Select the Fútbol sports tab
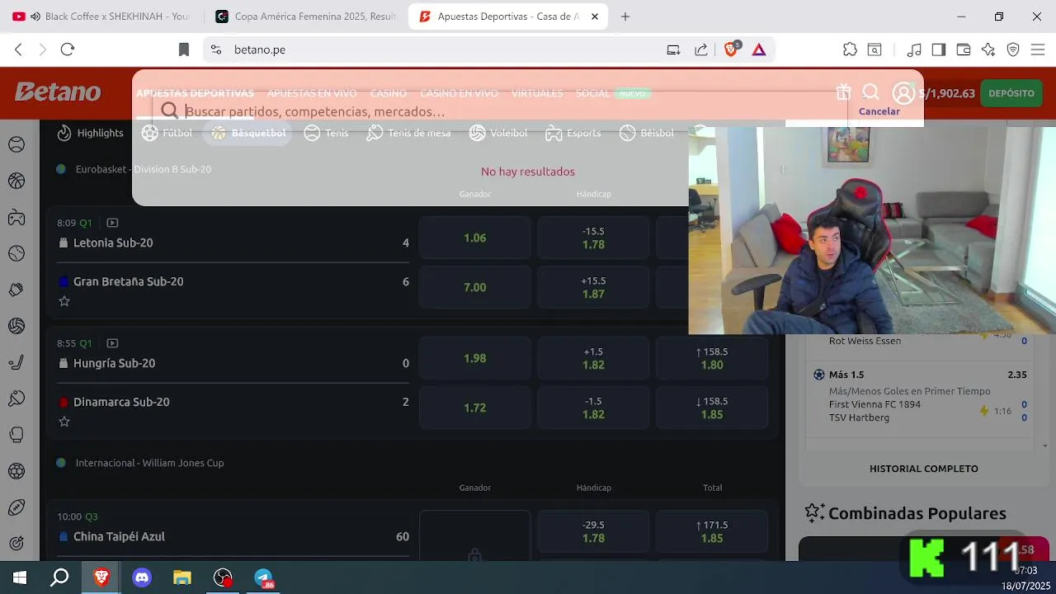 click(167, 133)
